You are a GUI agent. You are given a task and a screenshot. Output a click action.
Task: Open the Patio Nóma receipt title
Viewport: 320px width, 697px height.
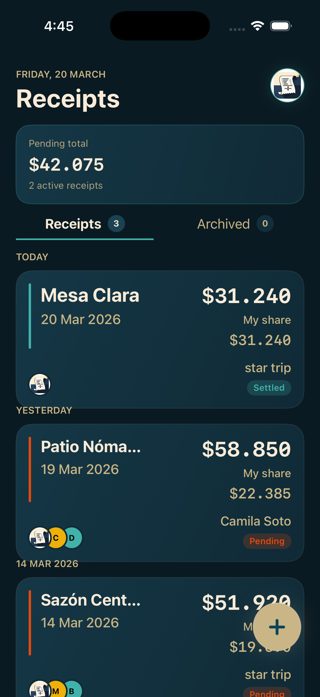tap(91, 447)
